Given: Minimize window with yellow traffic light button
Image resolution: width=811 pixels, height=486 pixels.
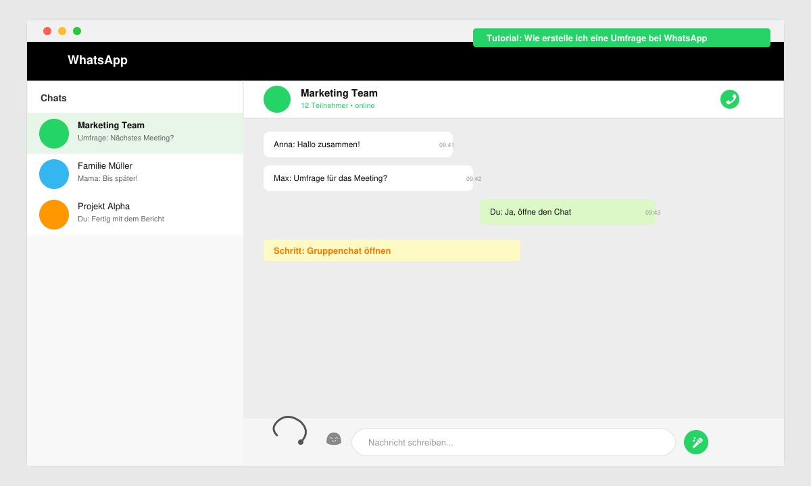Looking at the screenshot, I should (x=62, y=31).
